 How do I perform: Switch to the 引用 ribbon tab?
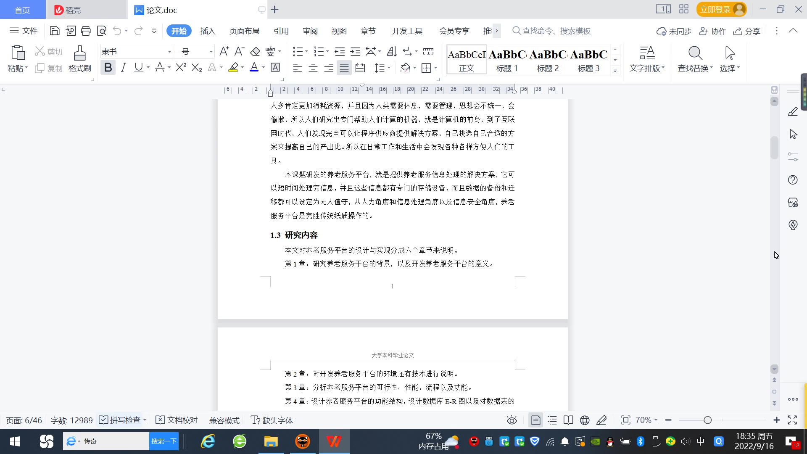(281, 31)
